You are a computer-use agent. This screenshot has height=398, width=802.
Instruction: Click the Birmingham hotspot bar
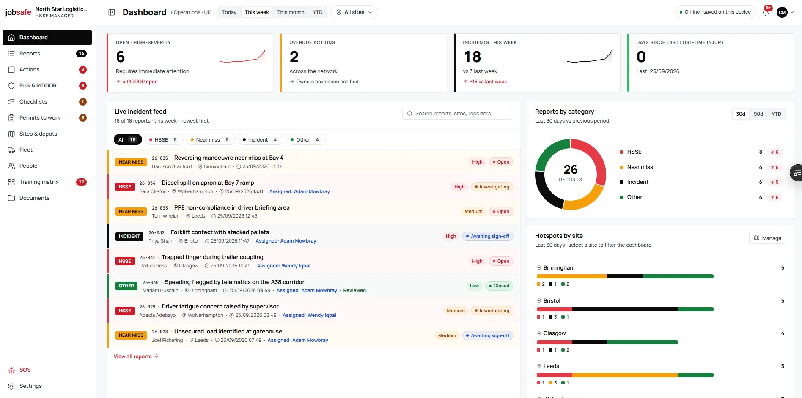tap(625, 276)
